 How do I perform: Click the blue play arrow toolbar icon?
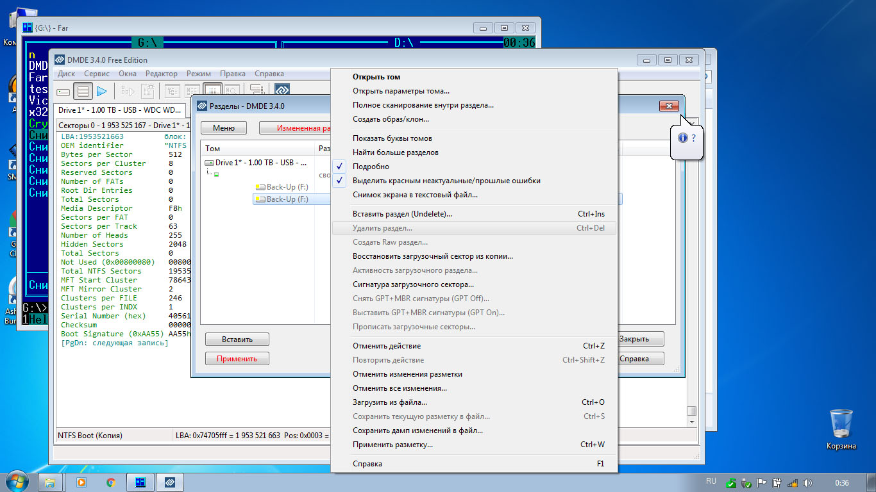pyautogui.click(x=101, y=92)
